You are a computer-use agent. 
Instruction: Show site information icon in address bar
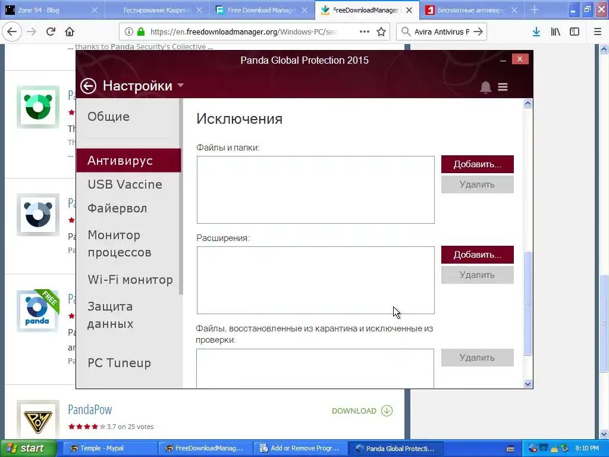129,32
